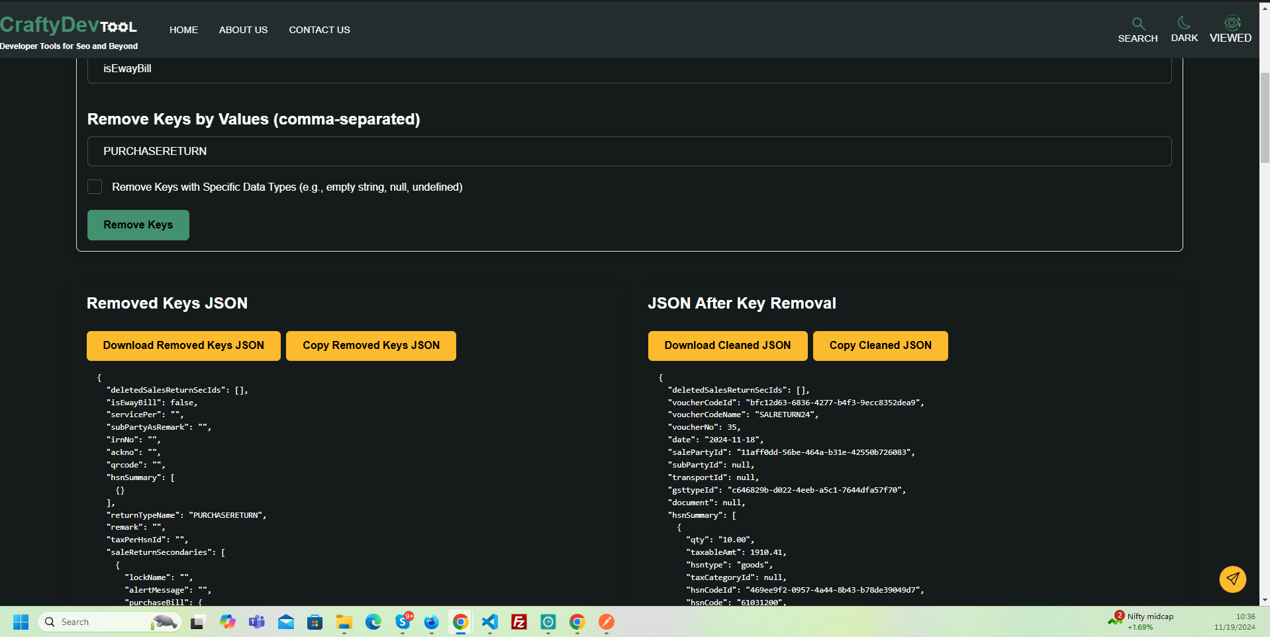Open Visual Studio Code from taskbar
The width and height of the screenshot is (1270, 637).
coord(490,622)
